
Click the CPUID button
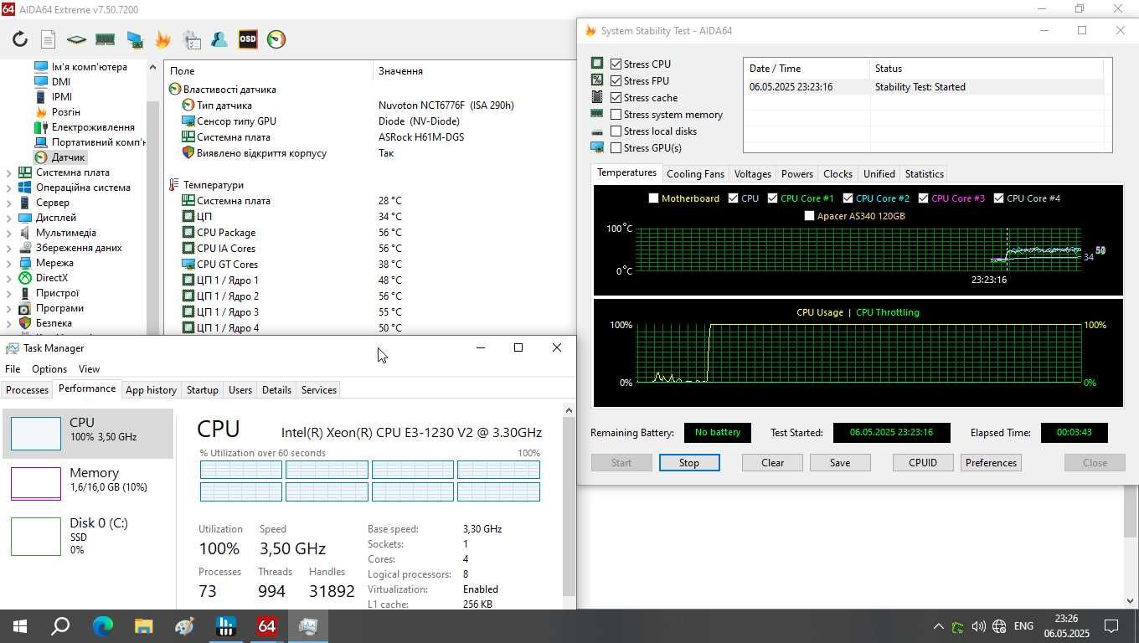pyautogui.click(x=923, y=463)
